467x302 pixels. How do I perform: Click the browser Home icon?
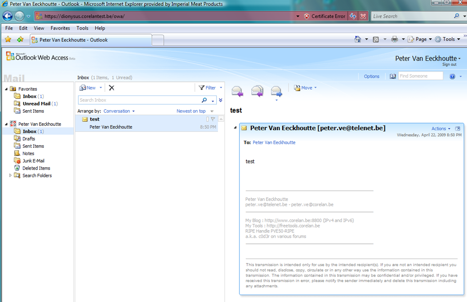[358, 40]
